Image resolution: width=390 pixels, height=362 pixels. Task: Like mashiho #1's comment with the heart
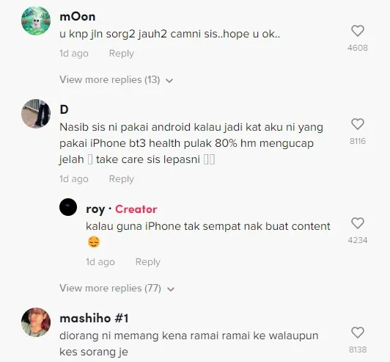358,333
